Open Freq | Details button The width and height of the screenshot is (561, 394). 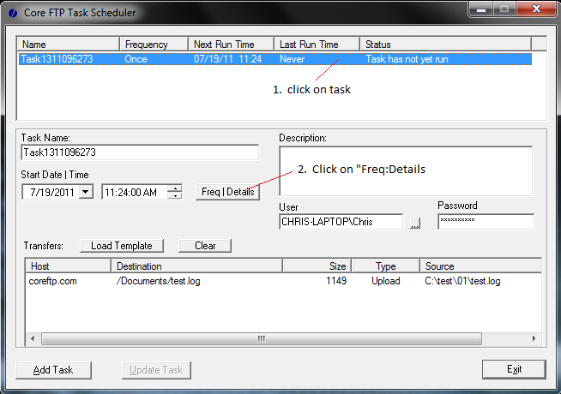tap(228, 192)
